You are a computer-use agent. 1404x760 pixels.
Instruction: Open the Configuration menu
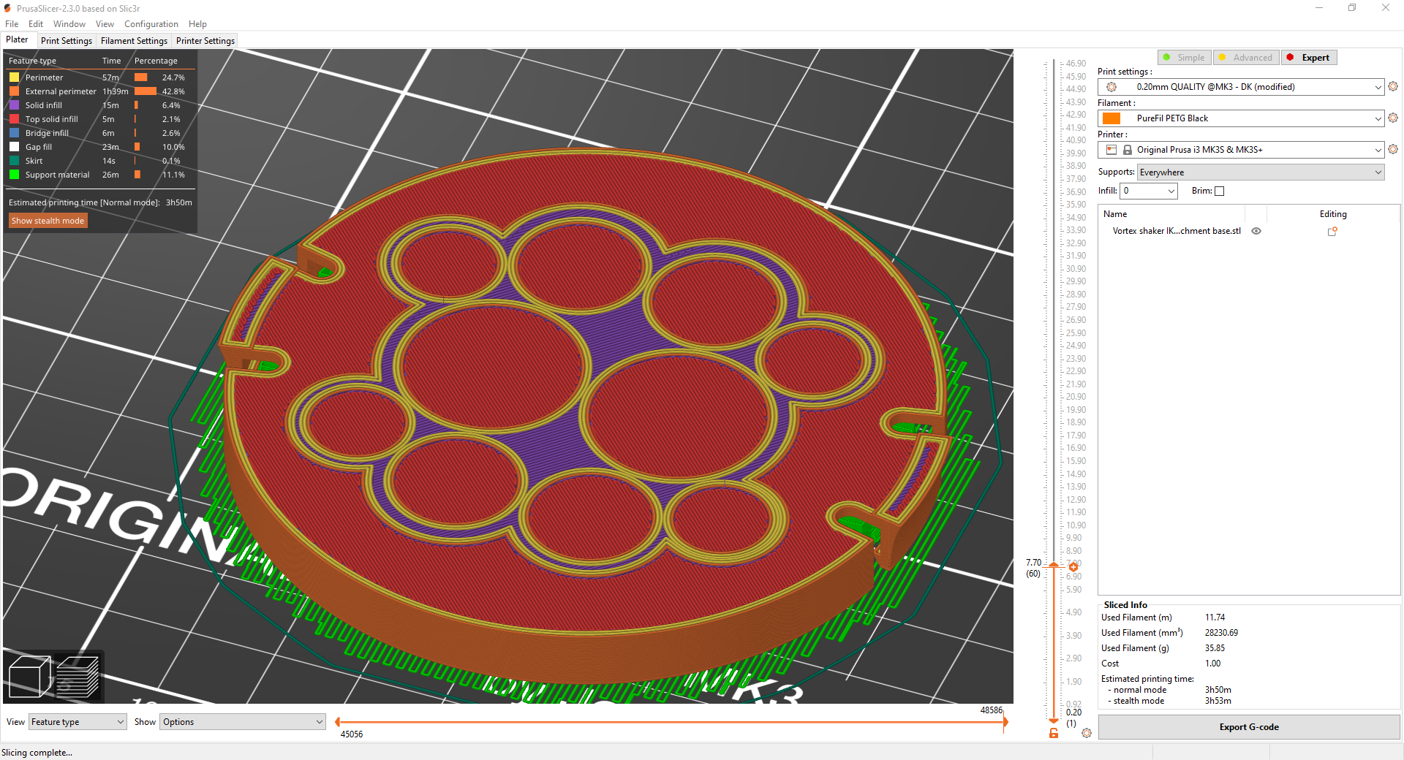151,24
